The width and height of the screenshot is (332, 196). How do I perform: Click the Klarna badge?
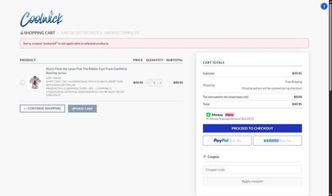[x=230, y=115]
